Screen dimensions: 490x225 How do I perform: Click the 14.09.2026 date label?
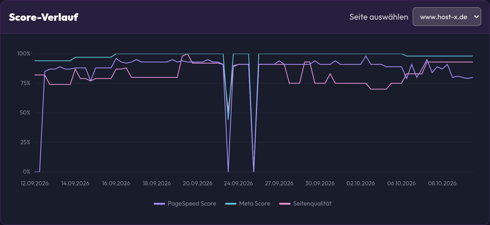tap(75, 183)
